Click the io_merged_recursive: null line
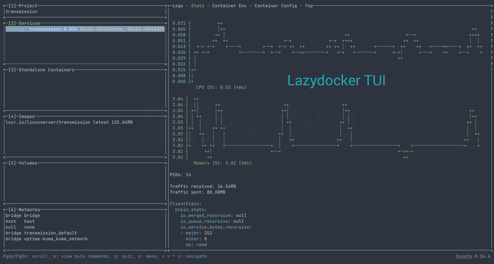 [213, 216]
